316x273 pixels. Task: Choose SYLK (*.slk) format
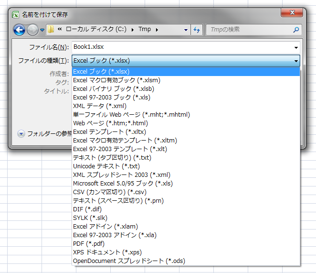click(x=186, y=218)
